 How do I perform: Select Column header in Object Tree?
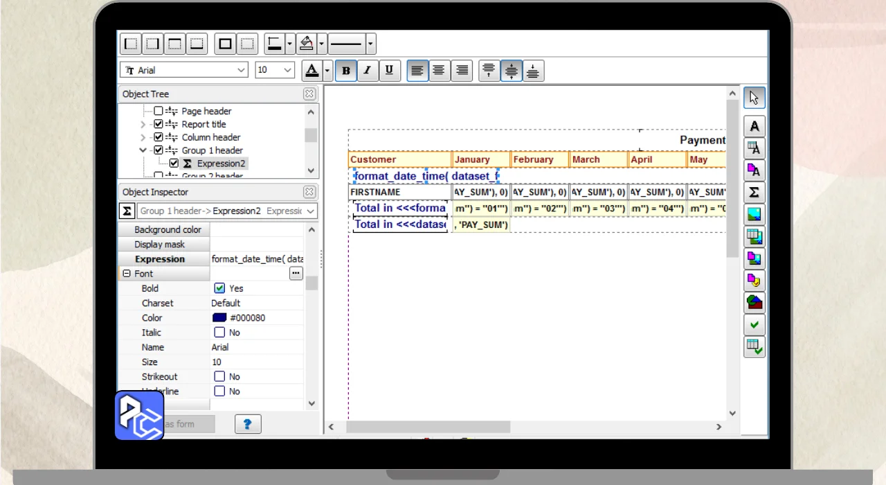click(x=211, y=137)
